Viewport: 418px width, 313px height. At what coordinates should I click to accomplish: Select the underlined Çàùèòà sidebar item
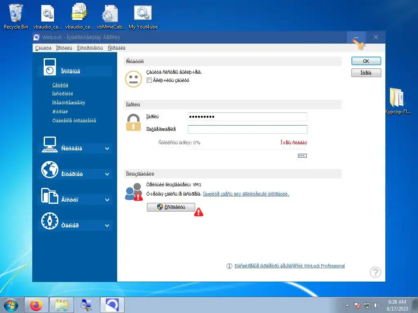(x=60, y=85)
